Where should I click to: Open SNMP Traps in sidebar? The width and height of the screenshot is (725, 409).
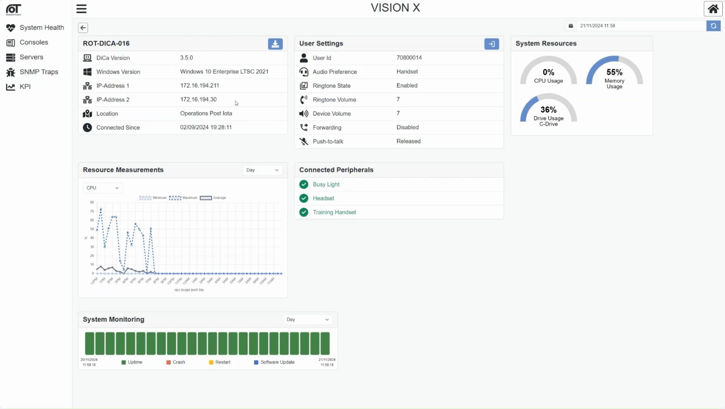click(x=32, y=72)
